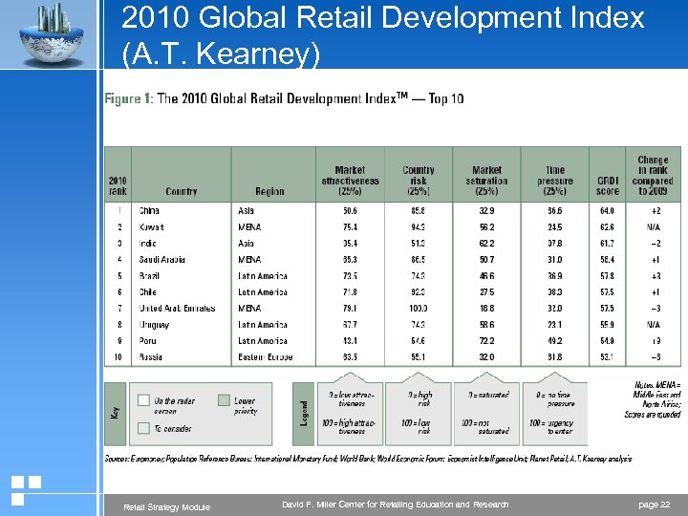
Task: Click the white squares logo at bottom left
Action: click(26, 490)
